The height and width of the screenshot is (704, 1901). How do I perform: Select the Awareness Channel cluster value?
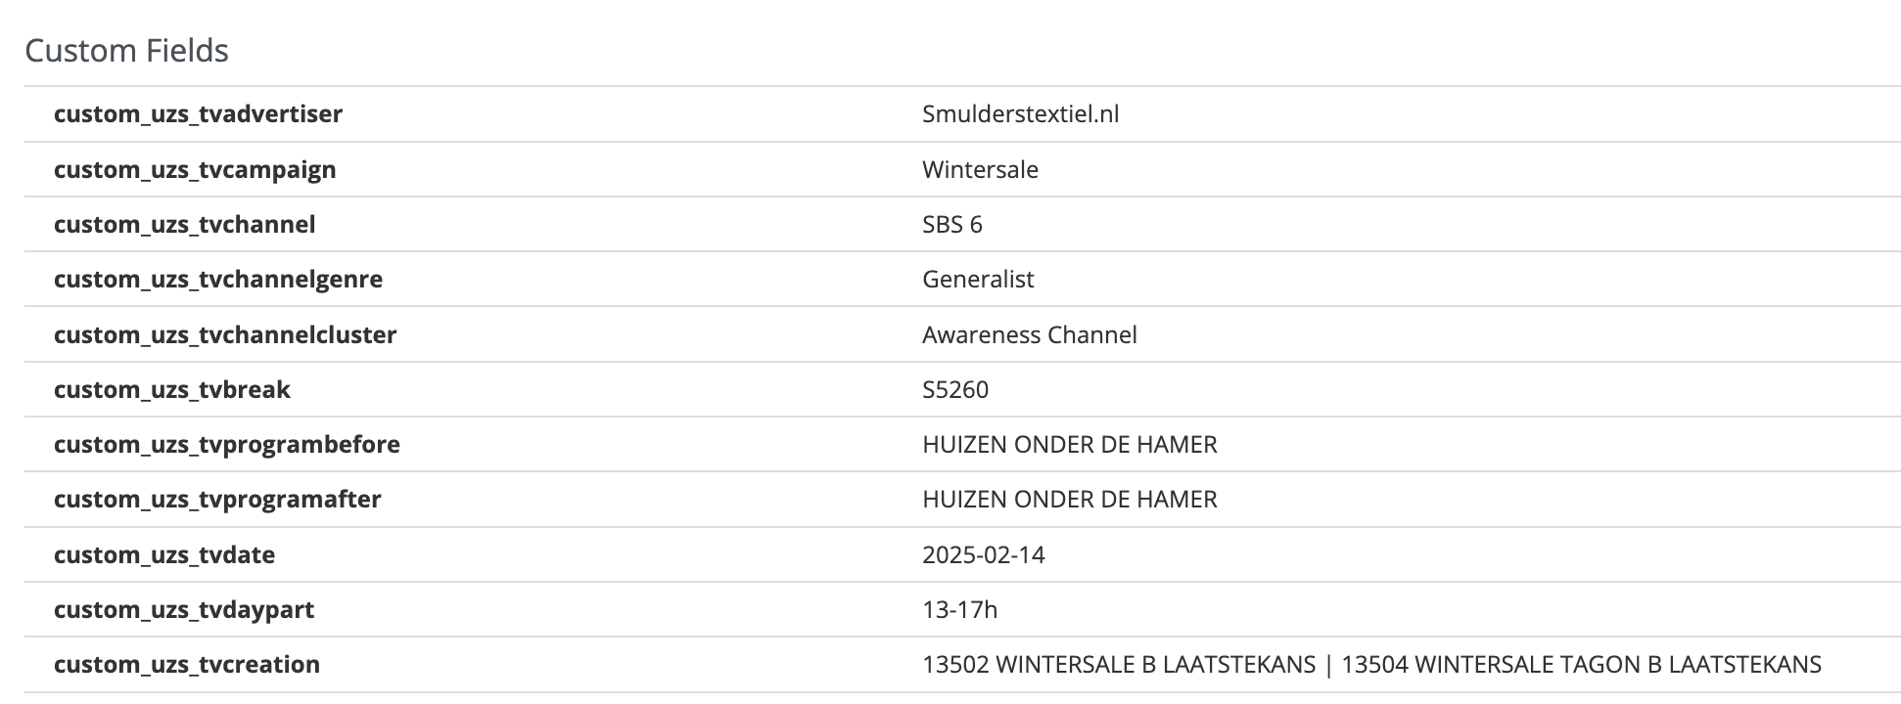(x=1029, y=335)
